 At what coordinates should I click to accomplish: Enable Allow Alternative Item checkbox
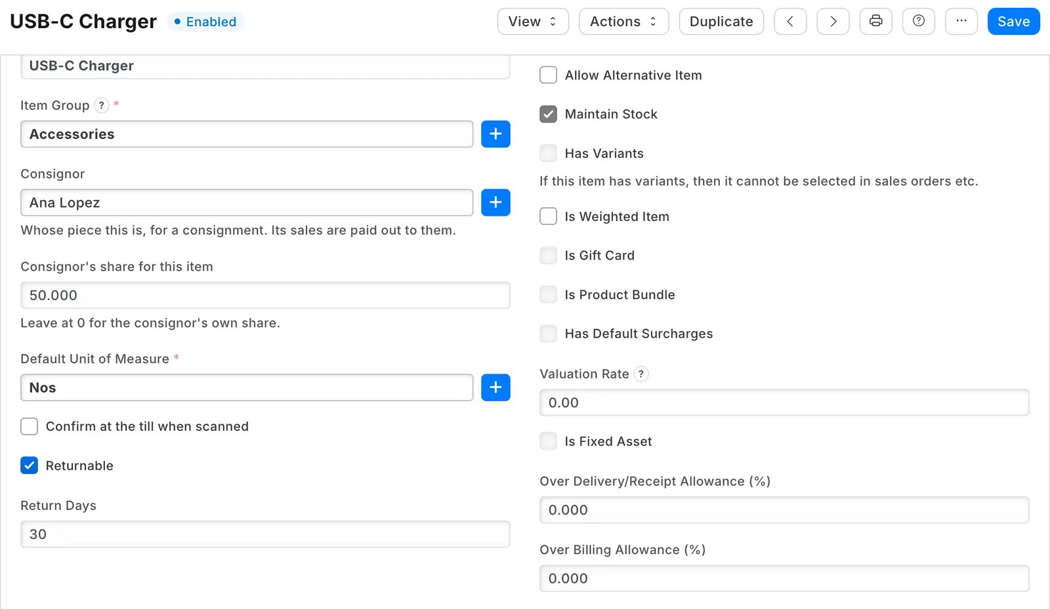click(548, 75)
